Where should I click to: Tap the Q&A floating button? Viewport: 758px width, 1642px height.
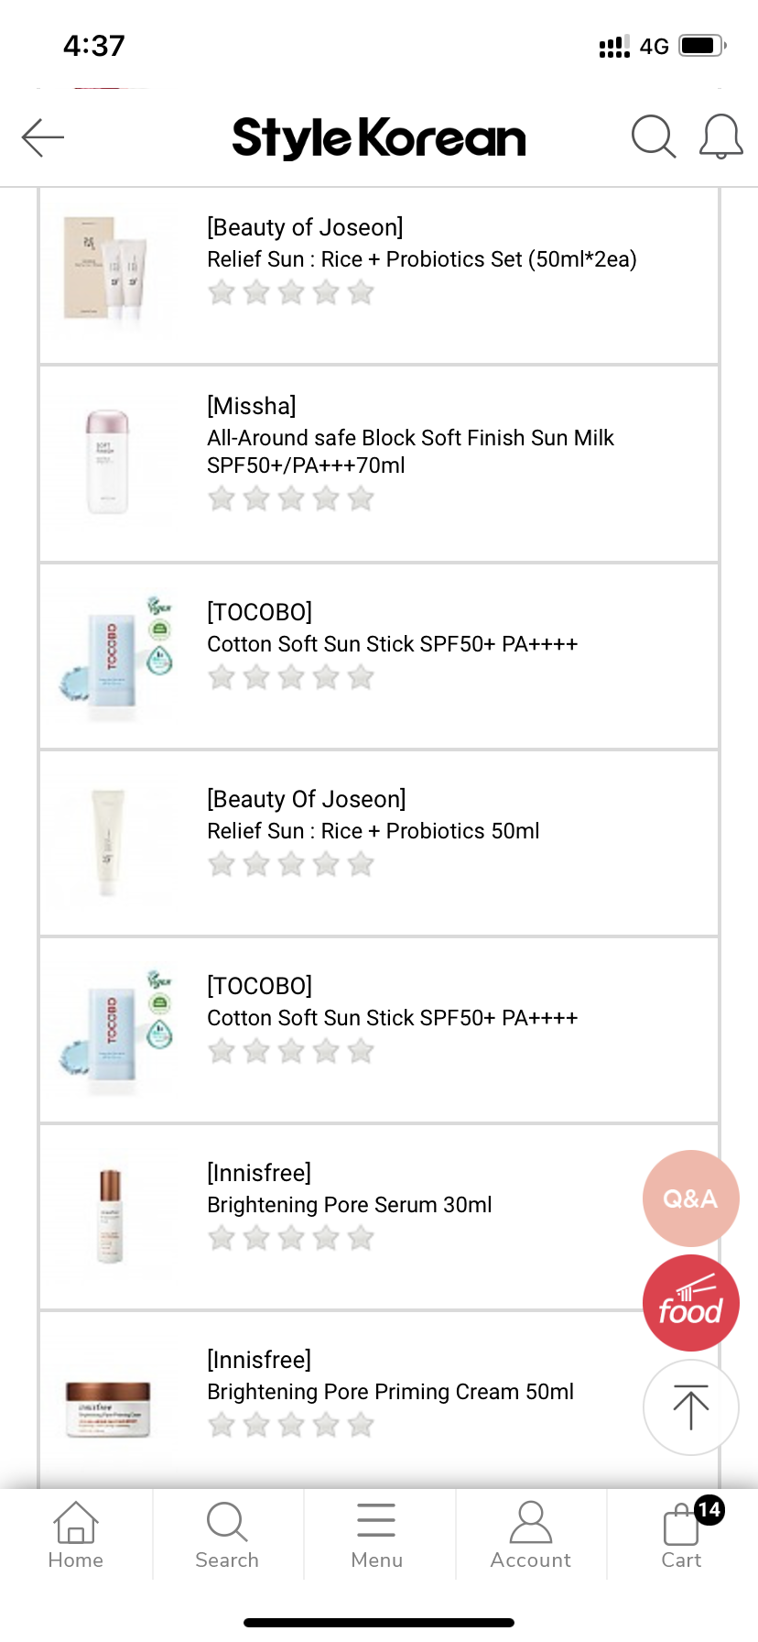click(690, 1198)
